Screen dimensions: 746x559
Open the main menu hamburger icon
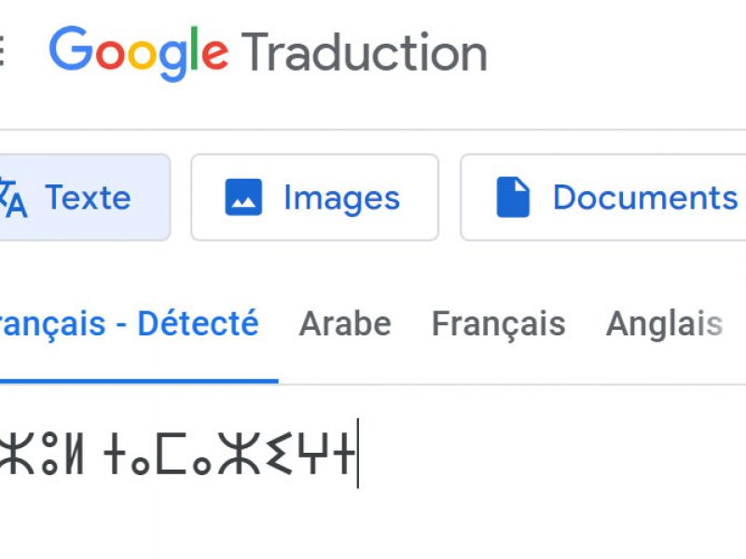(3, 51)
